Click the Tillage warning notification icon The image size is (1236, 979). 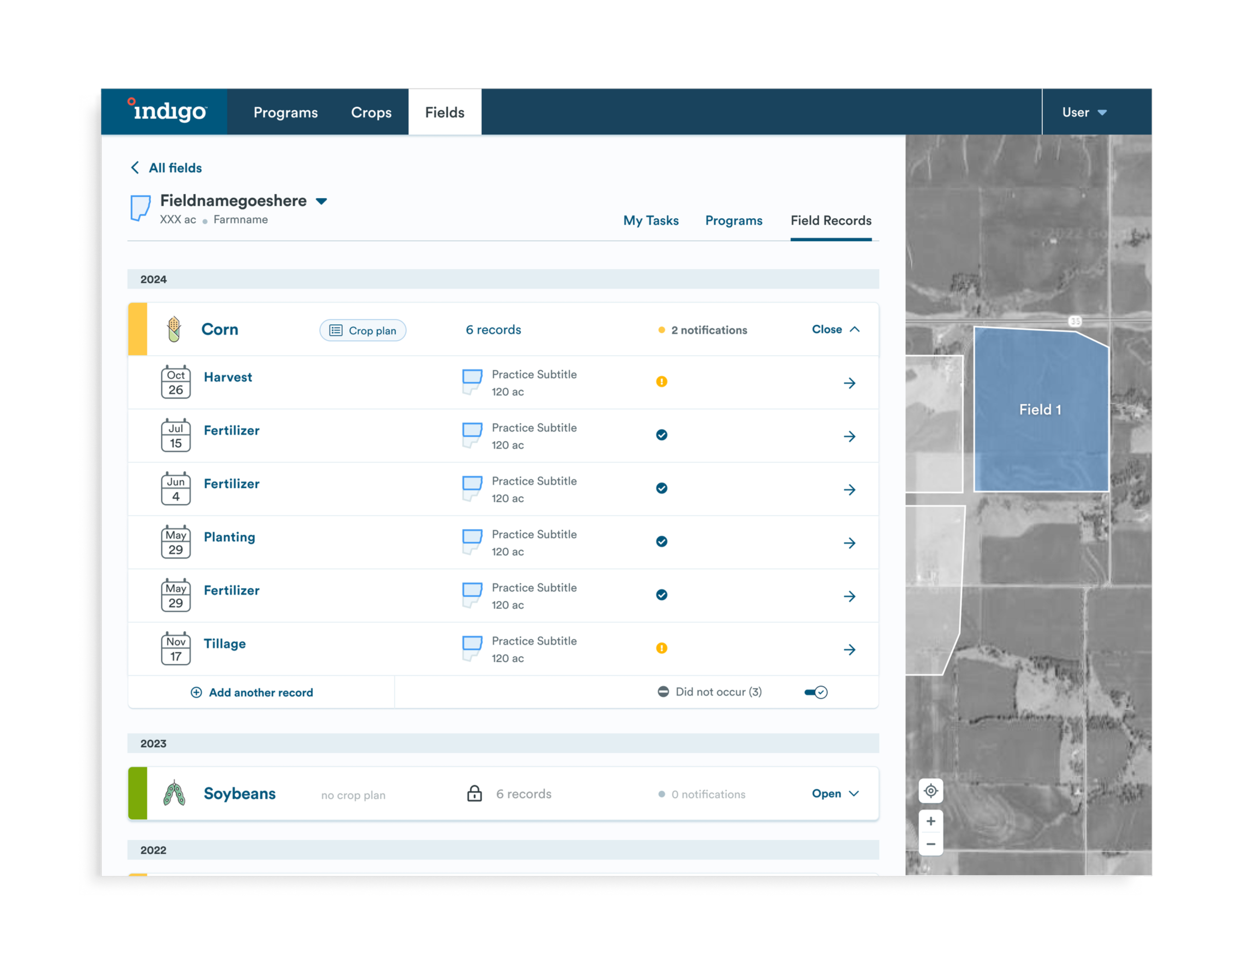661,648
